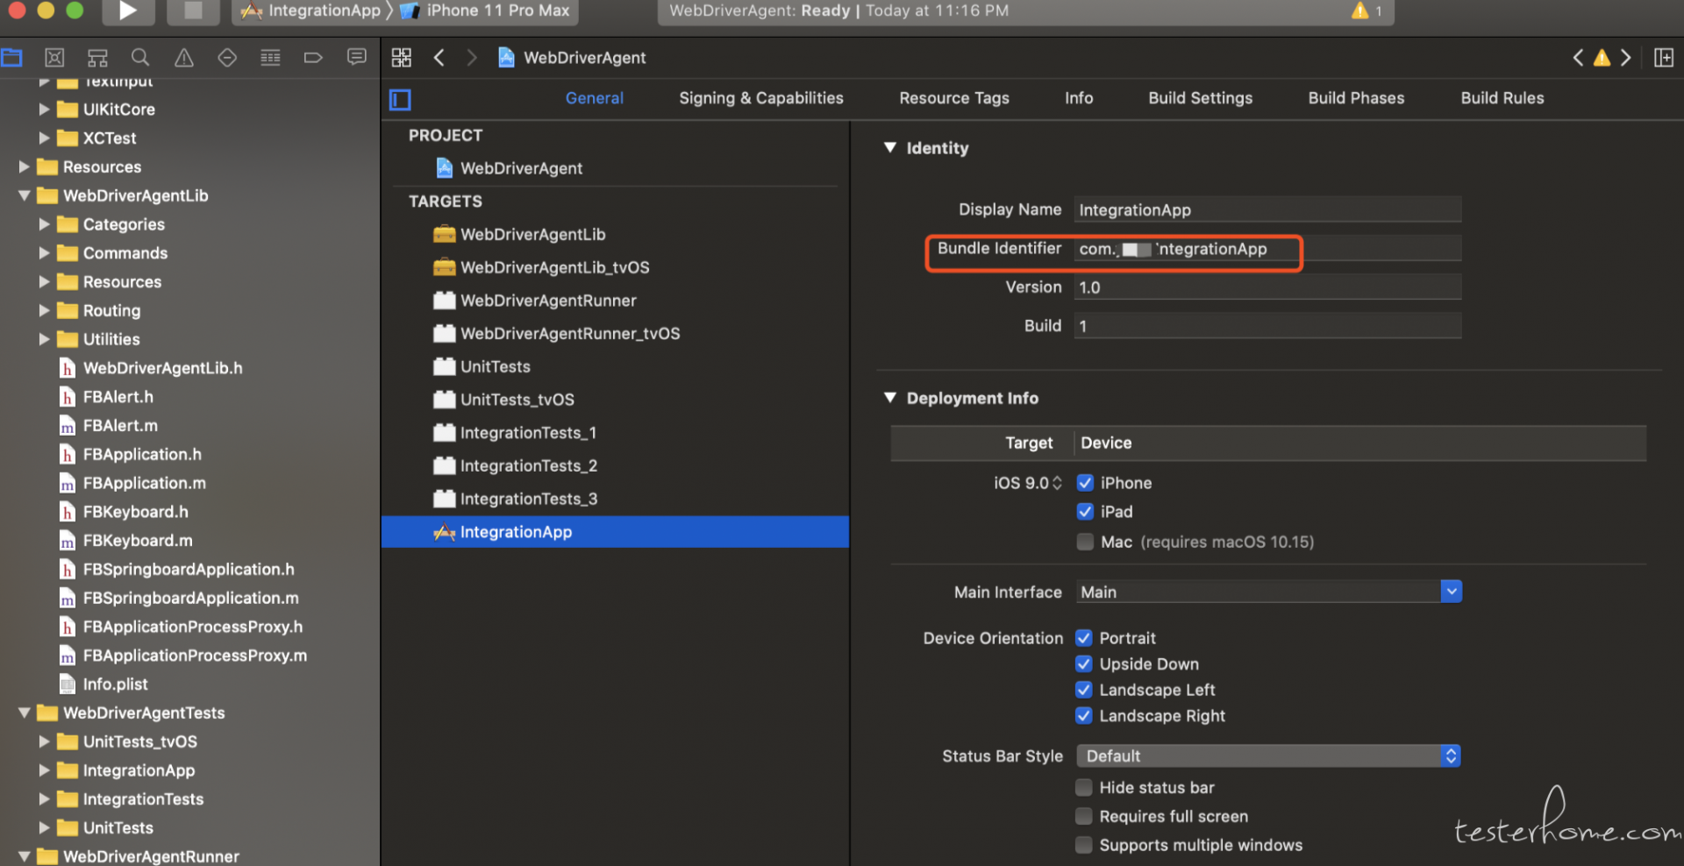This screenshot has width=1684, height=866.
Task: Stop the running task with Stop button
Action: pos(193,11)
